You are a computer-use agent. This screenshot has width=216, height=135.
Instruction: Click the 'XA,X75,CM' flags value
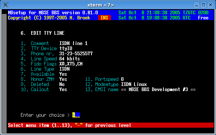coord(71,64)
